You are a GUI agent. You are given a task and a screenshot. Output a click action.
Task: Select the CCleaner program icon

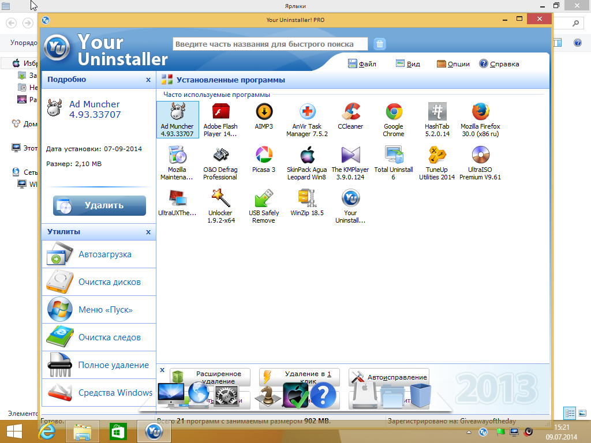[x=350, y=117]
